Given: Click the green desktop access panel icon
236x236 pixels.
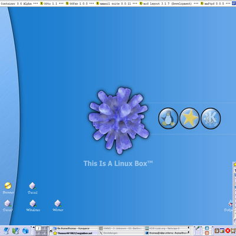Looking at the screenshot, I should pyautogui.click(x=16, y=231).
